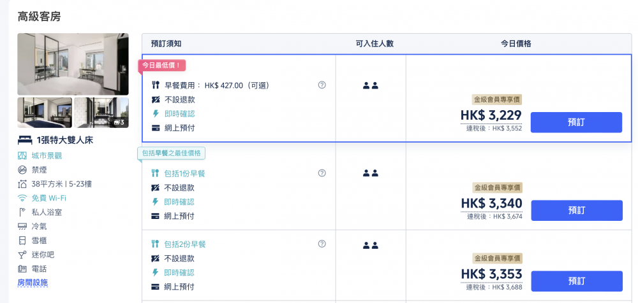Click the 免費 Wi-Fi amenity link
This screenshot has width=638, height=303.
(x=49, y=198)
